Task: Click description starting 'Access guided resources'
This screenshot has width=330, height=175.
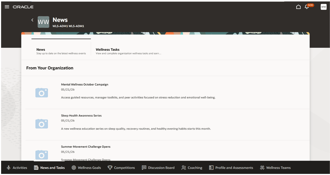Action: point(138,98)
